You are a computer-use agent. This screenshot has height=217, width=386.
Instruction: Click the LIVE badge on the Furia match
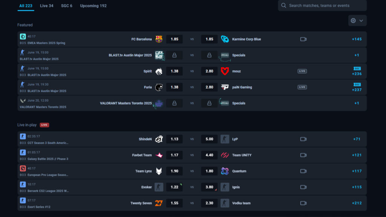coord(302,87)
